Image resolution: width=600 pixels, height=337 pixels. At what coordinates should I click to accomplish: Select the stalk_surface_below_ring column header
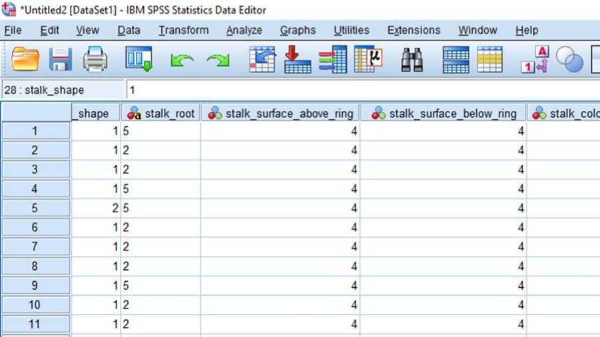pos(444,113)
